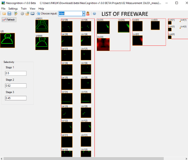Select the red Uv2[0] layer thumbnail
Image resolution: width=188 pixels, height=160 pixels.
tap(103, 45)
